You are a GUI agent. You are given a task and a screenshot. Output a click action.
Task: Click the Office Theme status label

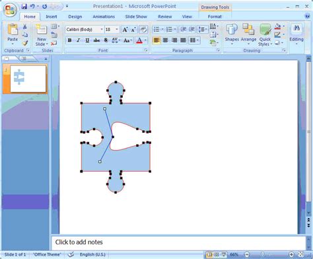(x=47, y=254)
